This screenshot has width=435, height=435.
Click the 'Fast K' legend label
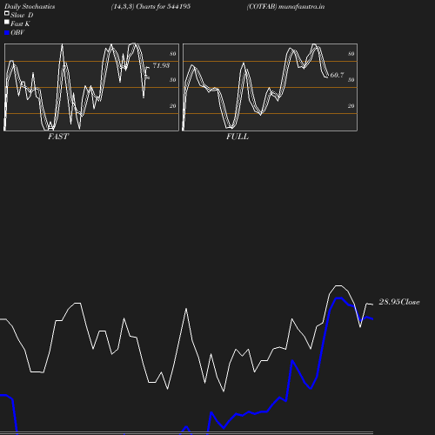point(20,24)
